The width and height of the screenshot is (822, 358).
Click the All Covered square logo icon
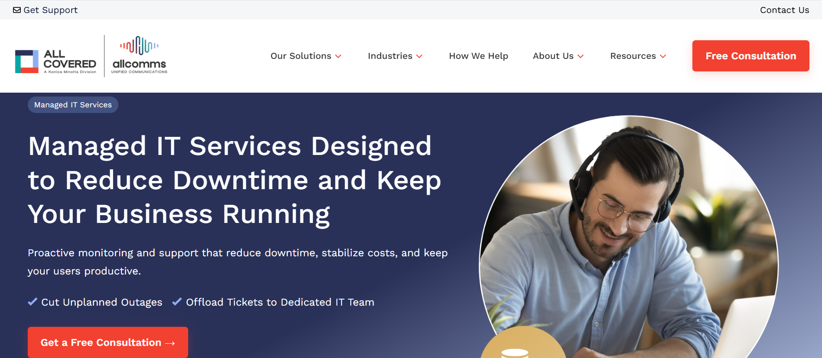pos(27,61)
